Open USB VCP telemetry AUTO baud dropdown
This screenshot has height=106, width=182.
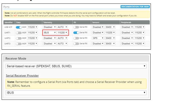click(62, 27)
